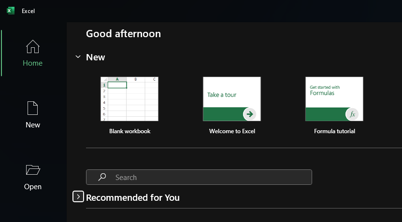Click the Excel logo icon in title bar
Screen dimensions: 402x222
click(11, 11)
